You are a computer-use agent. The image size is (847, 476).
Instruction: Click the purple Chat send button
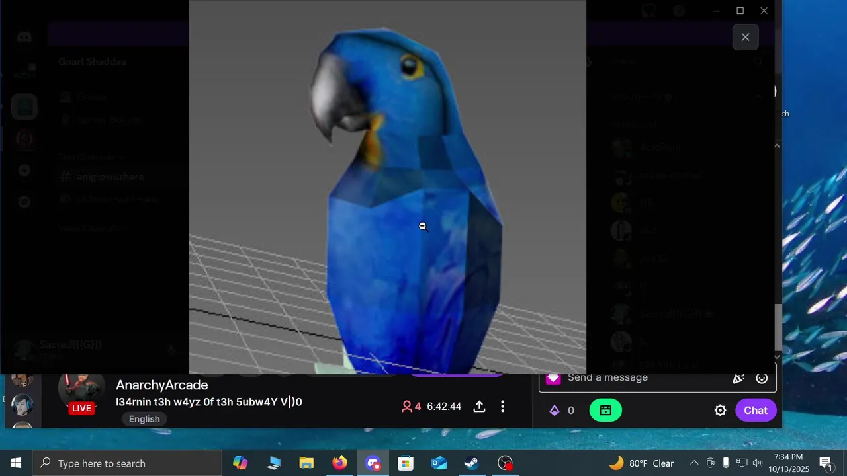point(756,411)
